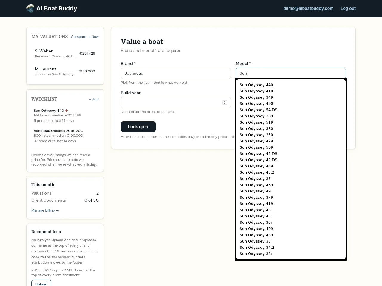382x286 pixels.
Task: Click the Build year input field
Action: [176, 102]
